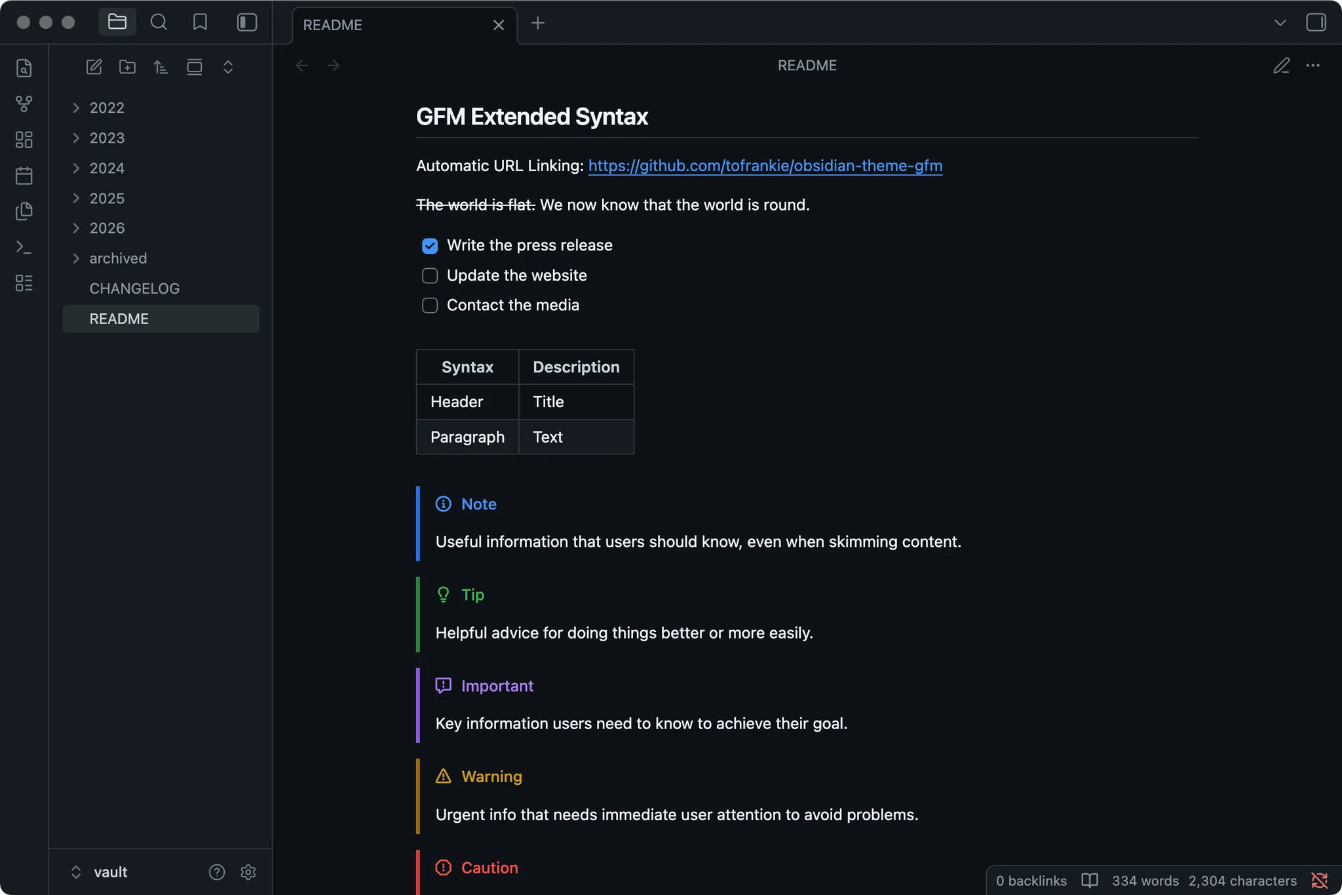
Task: Toggle the right sidebar icon
Action: pos(1316,22)
